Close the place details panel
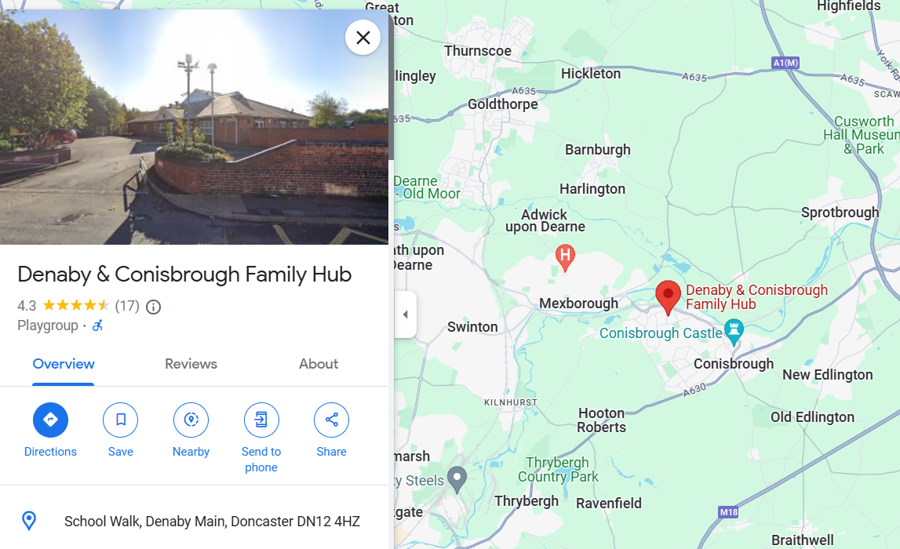 coord(363,38)
